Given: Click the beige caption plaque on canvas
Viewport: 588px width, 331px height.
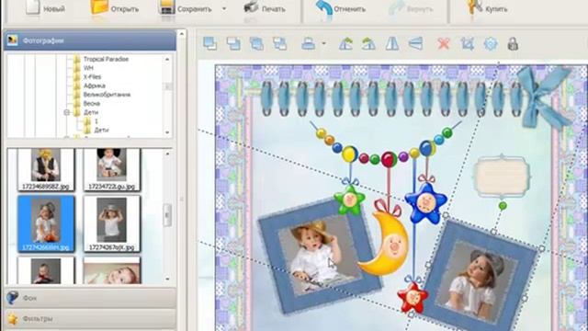Looking at the screenshot, I should [502, 176].
